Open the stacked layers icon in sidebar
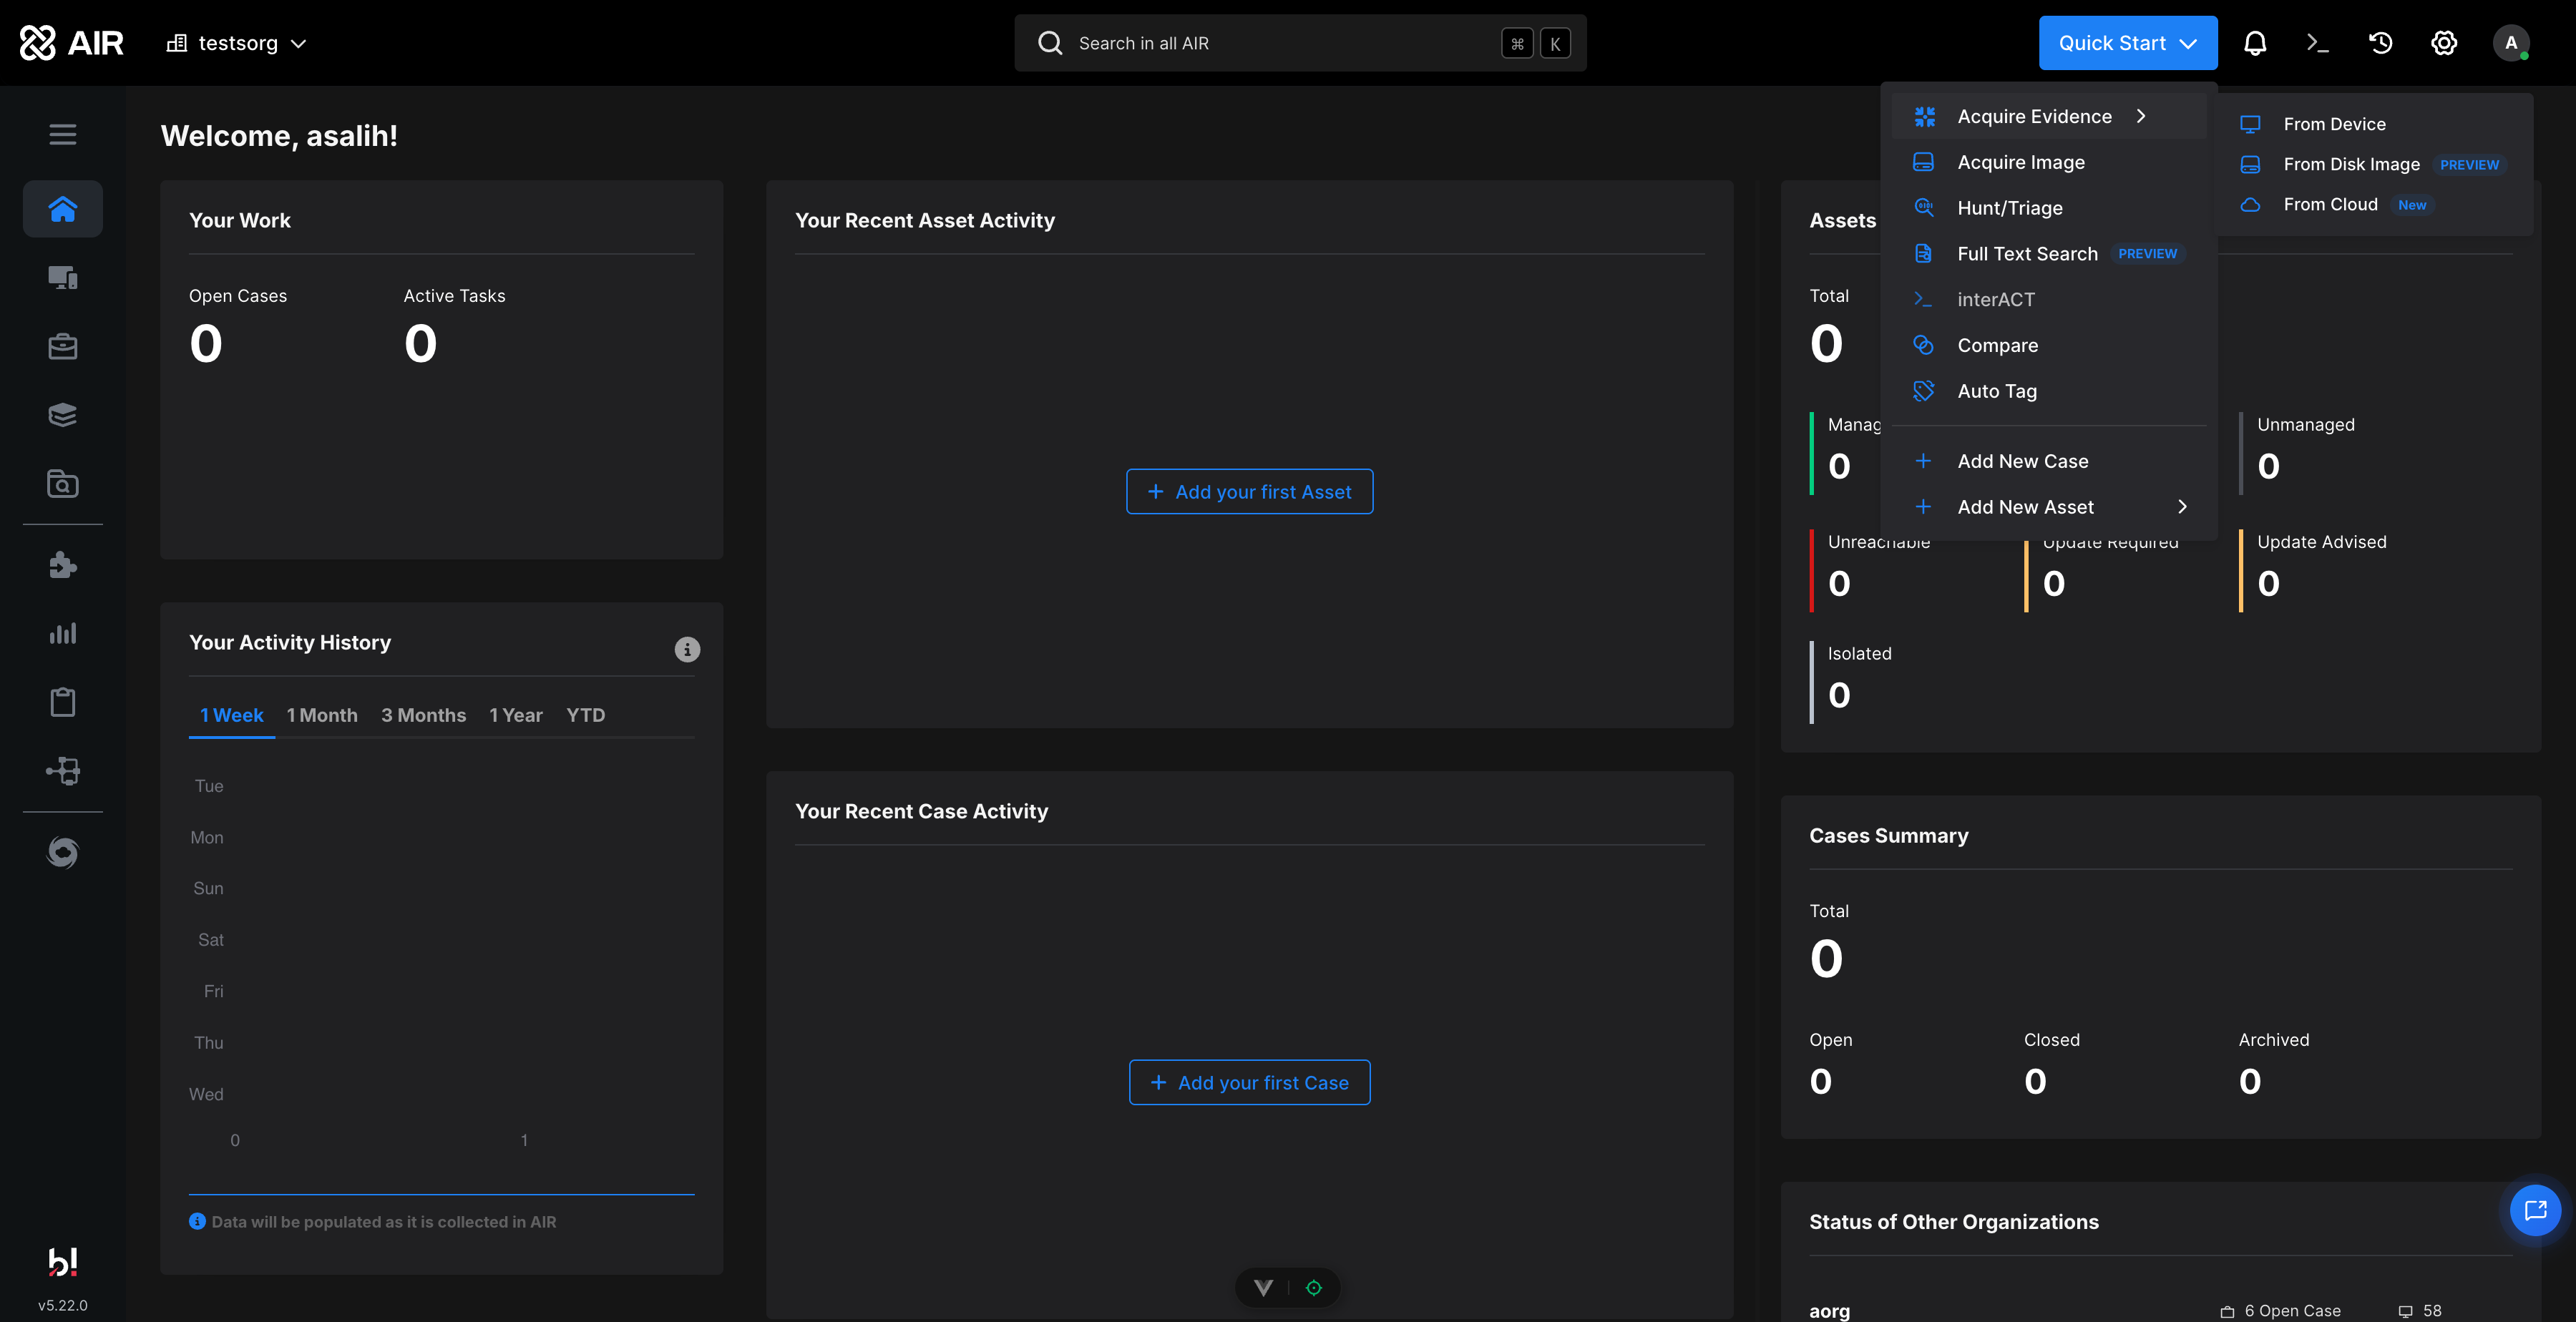 (63, 415)
